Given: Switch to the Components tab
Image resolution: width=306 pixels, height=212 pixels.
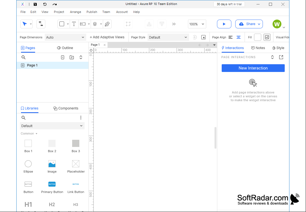Looking at the screenshot, I should [66, 108].
